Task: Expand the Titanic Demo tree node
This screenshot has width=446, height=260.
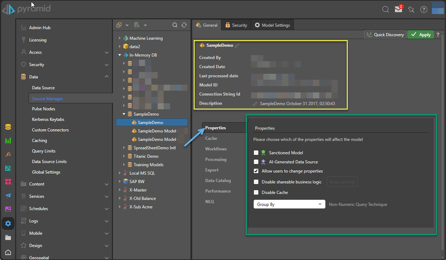Action: coord(124,156)
